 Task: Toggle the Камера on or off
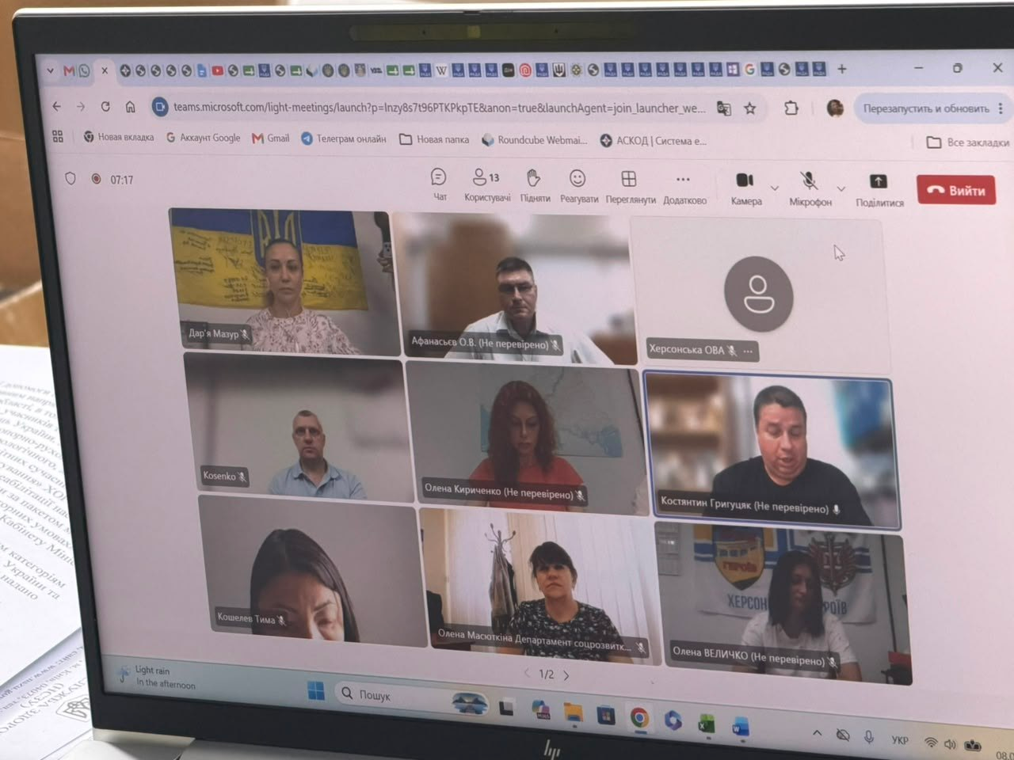pos(745,188)
